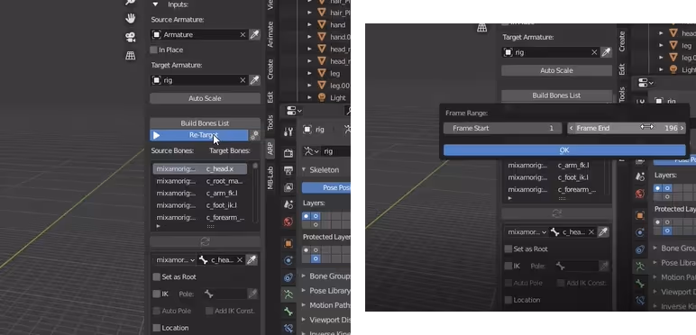Screen dimensions: 696x335
Task: Switch to Tools sidebar tab, left screenshot
Action: [270, 122]
